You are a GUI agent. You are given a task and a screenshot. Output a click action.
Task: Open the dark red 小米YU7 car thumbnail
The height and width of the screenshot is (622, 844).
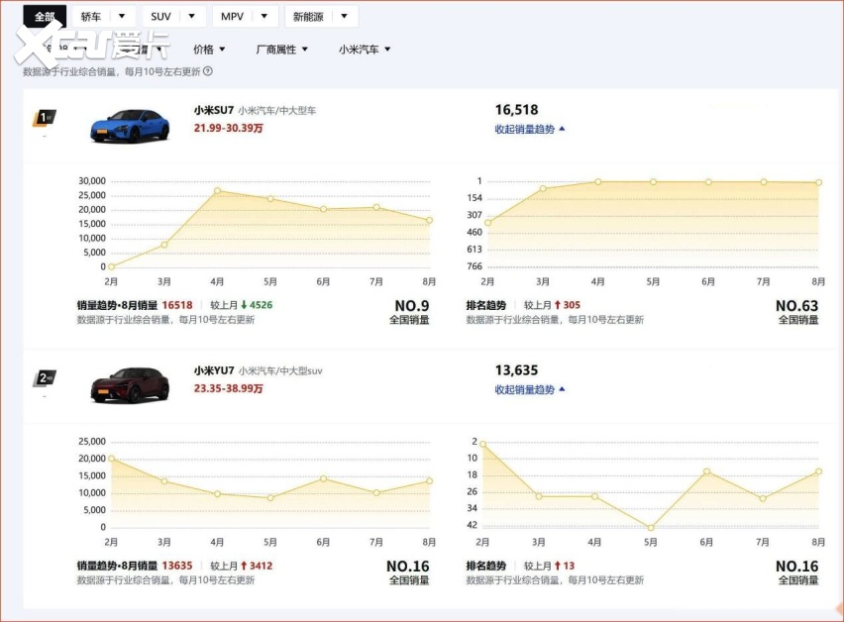pos(130,385)
